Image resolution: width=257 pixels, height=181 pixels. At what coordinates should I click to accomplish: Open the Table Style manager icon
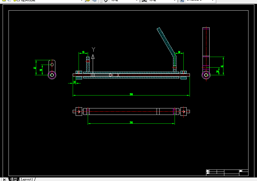click(182, 1)
